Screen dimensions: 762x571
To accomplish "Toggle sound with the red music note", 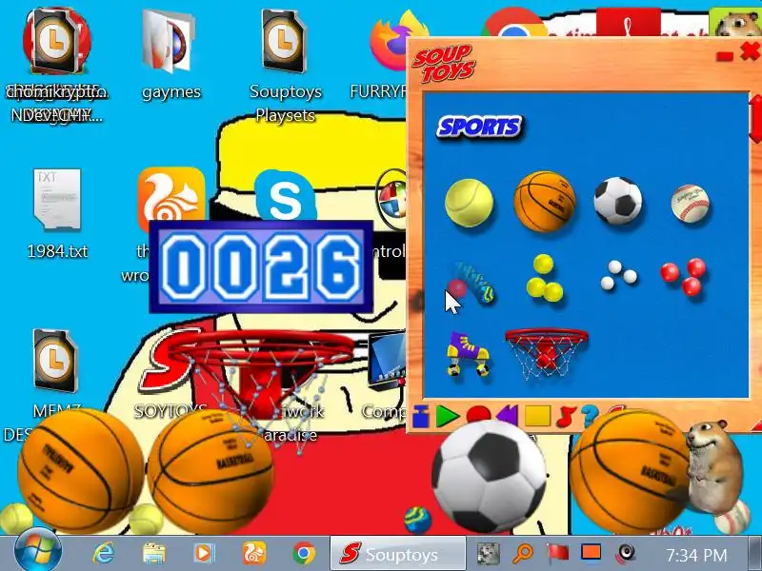I will coord(566,416).
